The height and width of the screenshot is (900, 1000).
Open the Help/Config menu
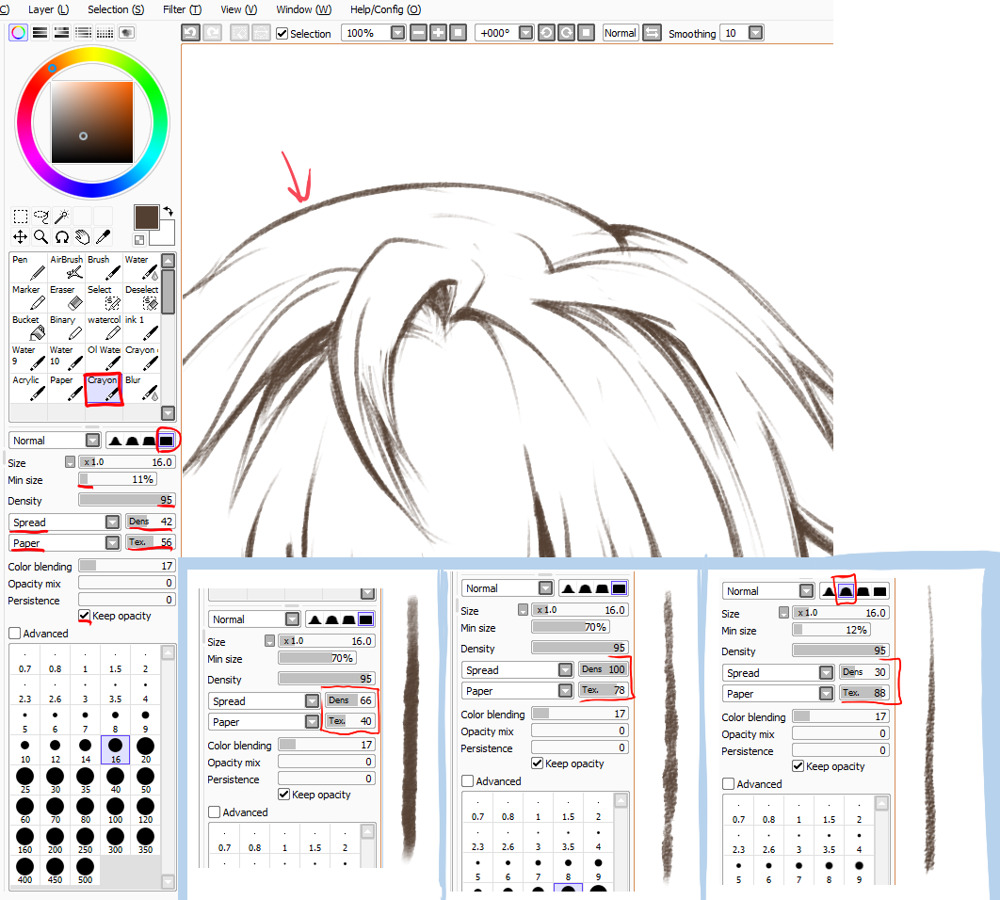click(386, 9)
